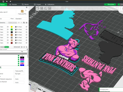Open the Textured PE plate dropdown in lower panel
The height and width of the screenshot is (92, 123).
[19, 71]
